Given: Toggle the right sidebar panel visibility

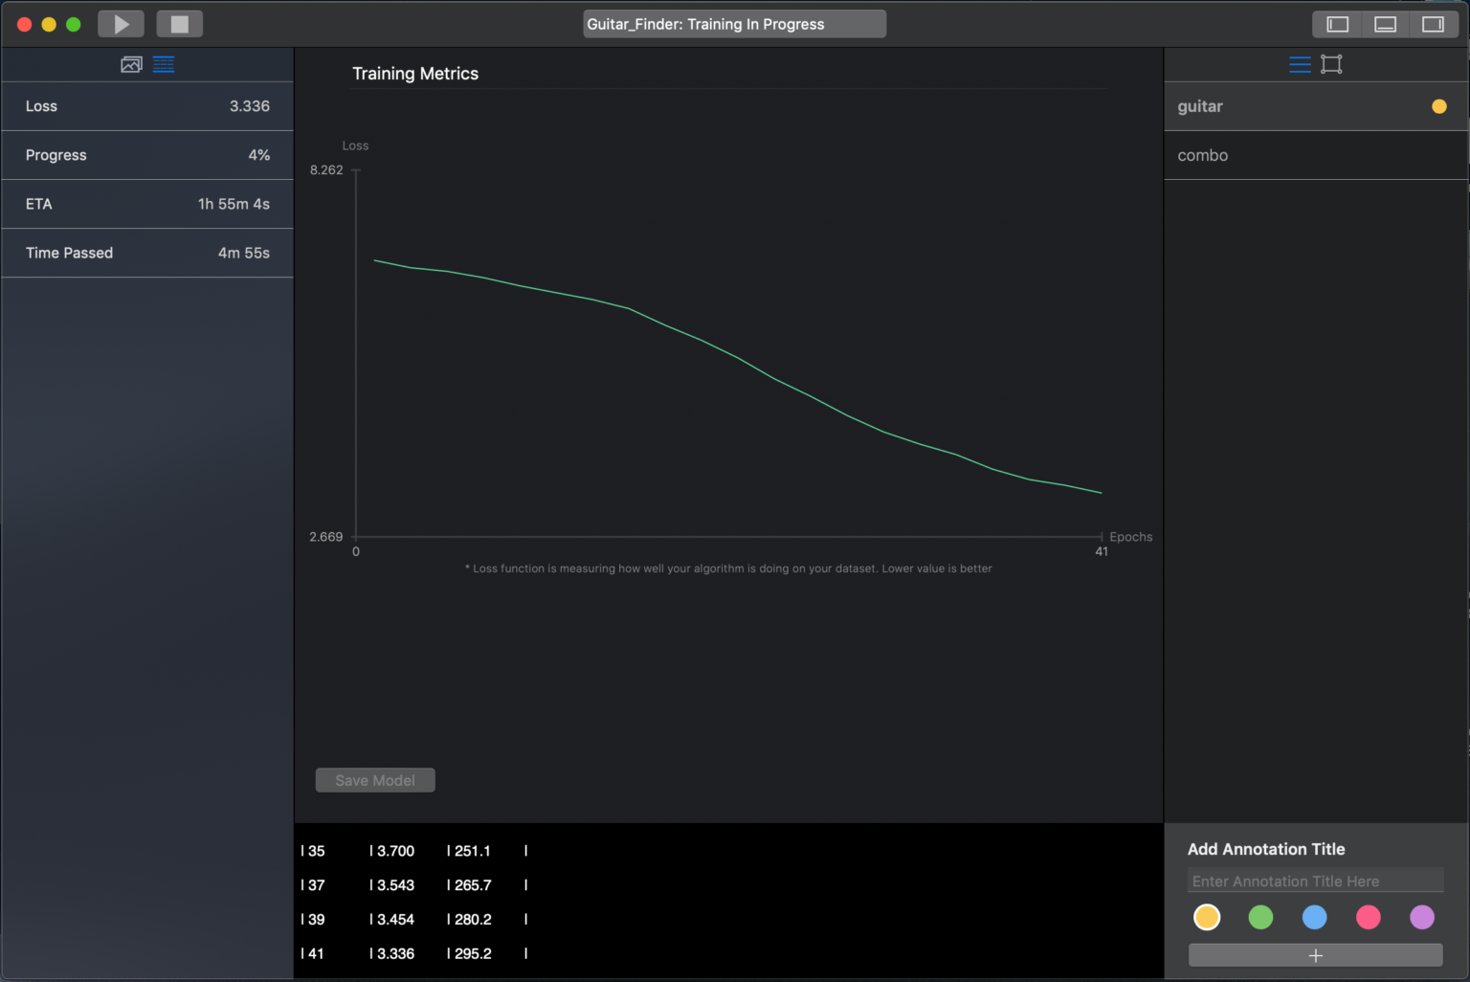Looking at the screenshot, I should click(1434, 24).
